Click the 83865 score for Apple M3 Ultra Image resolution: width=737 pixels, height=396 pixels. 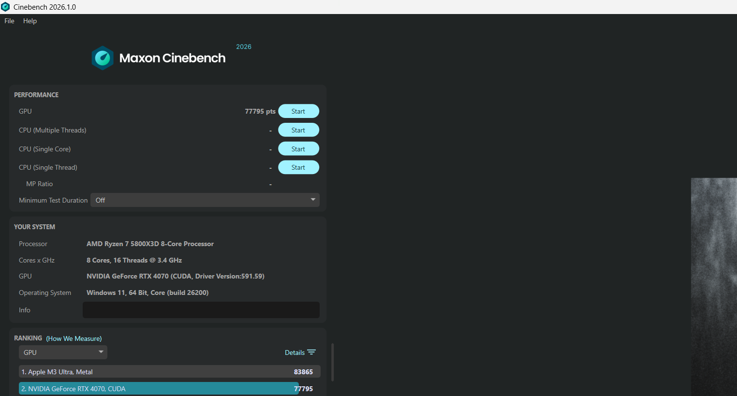pos(303,372)
